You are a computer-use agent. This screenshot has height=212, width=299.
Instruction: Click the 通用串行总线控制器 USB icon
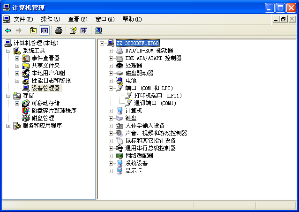tap(120, 148)
